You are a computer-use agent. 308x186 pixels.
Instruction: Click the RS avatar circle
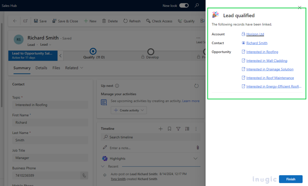pyautogui.click(x=19, y=39)
